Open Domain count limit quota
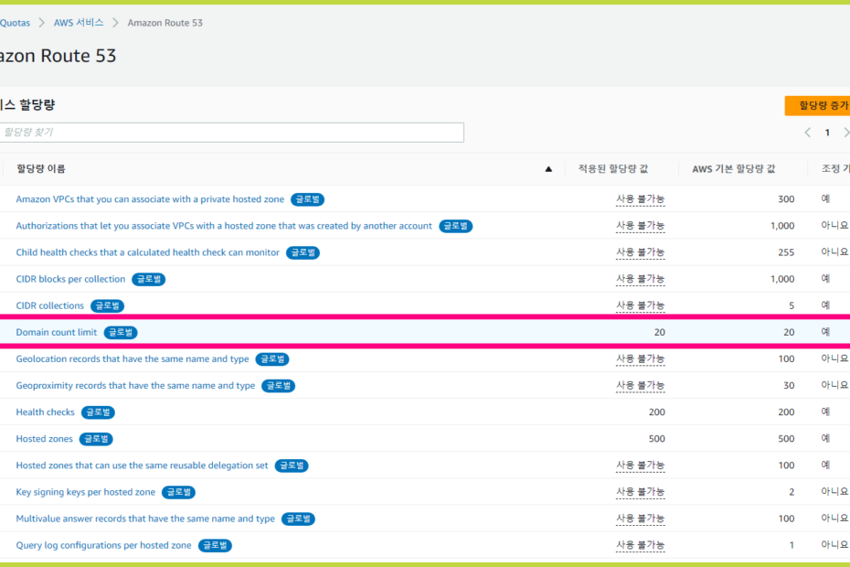Image resolution: width=850 pixels, height=567 pixels. coord(57,332)
